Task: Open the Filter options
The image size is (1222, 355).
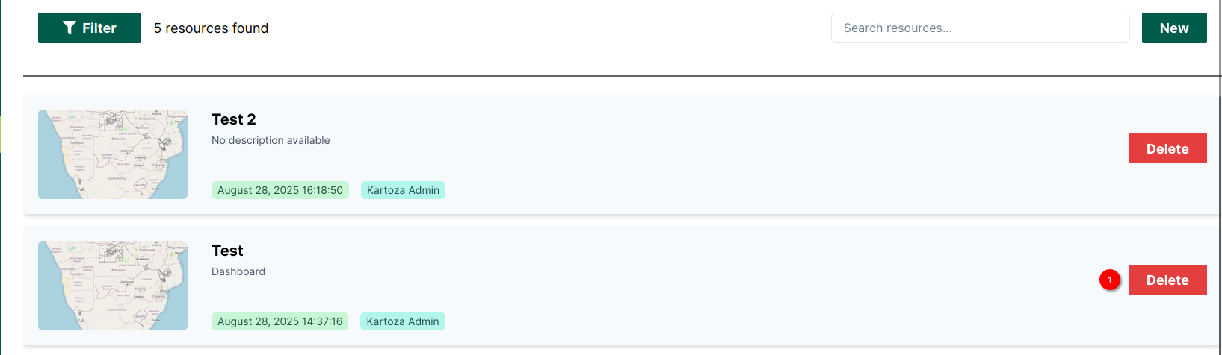Action: [x=90, y=28]
